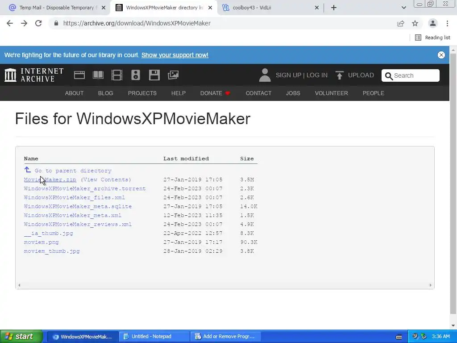Open the Images icon
Viewport: 457px width, 343px height.
click(173, 75)
